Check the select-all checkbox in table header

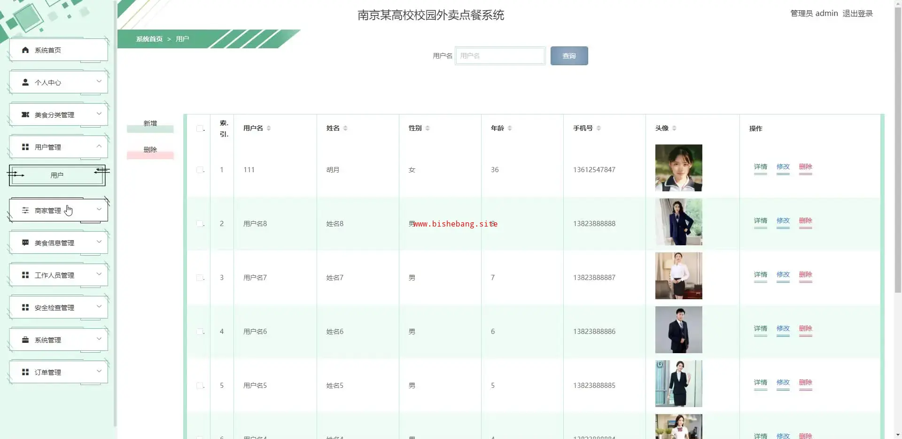click(200, 129)
